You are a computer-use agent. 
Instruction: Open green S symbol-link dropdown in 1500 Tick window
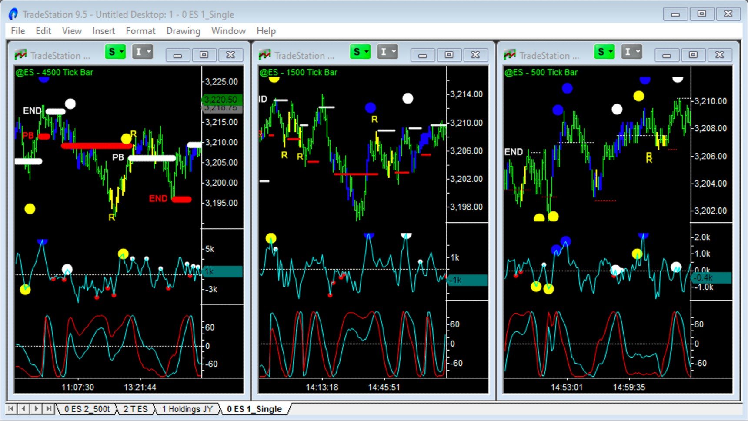coord(360,52)
